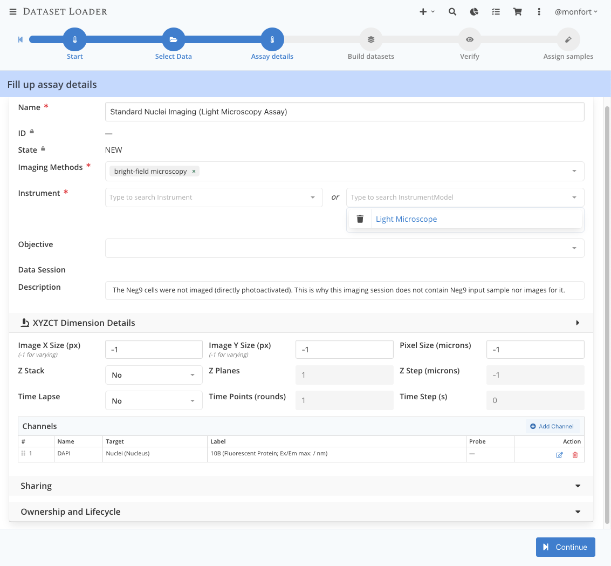Open the Z Stack dropdown

click(x=154, y=375)
